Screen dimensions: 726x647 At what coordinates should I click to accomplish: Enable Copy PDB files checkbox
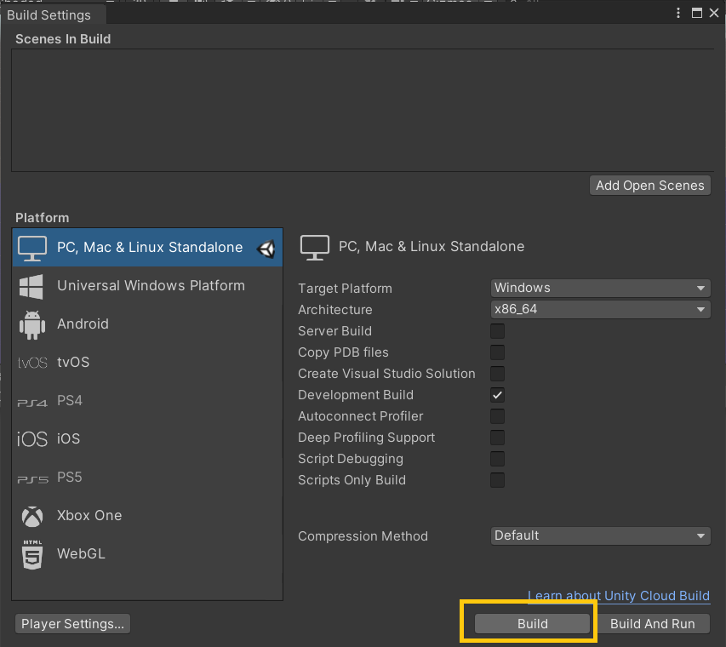tap(497, 352)
